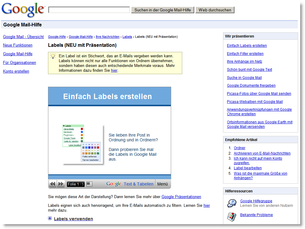This screenshot has width=305, height=229.
Task: Click Google-Hilfe breadcrumb link
Action: point(57,37)
